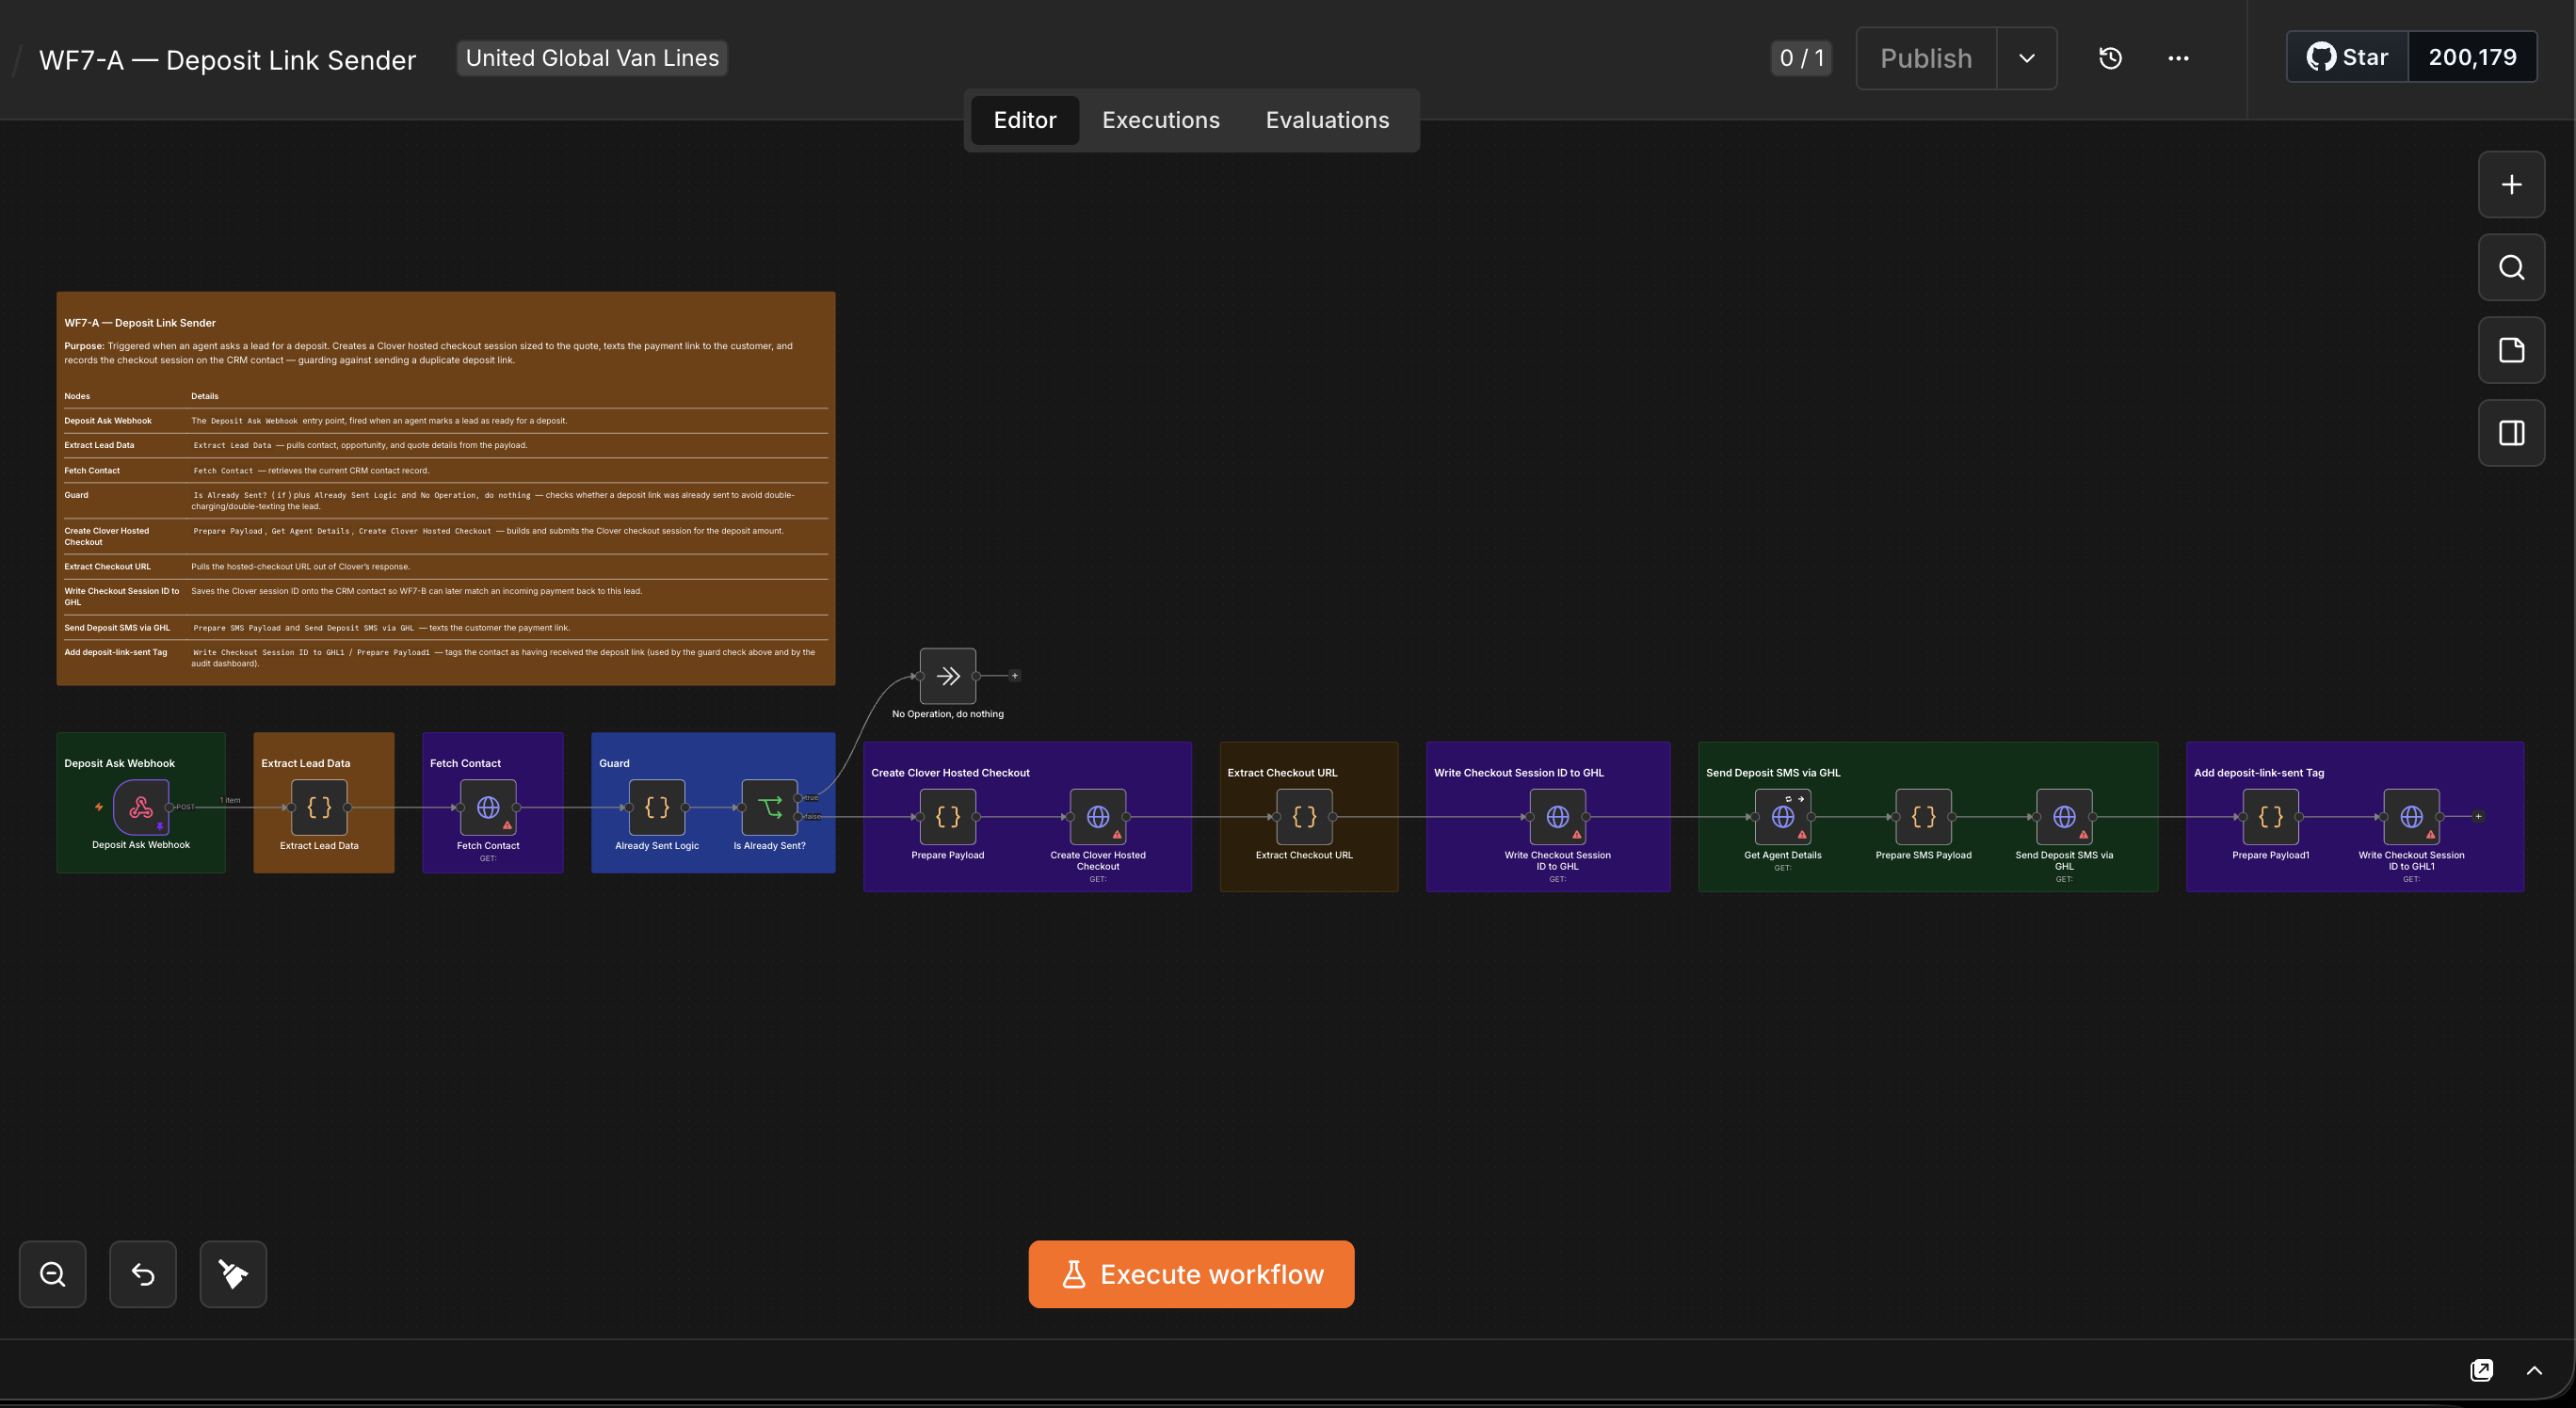Select the Create Clover Hosted Checkout node

1098,816
